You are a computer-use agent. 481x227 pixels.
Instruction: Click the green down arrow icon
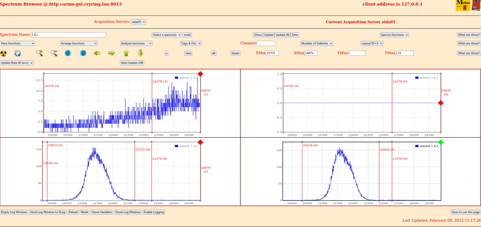tap(140, 53)
